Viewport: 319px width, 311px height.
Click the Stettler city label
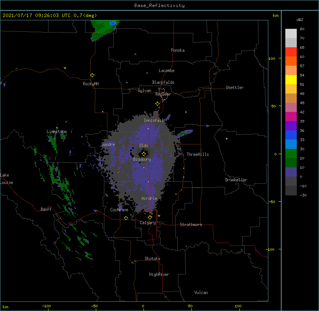(235, 88)
